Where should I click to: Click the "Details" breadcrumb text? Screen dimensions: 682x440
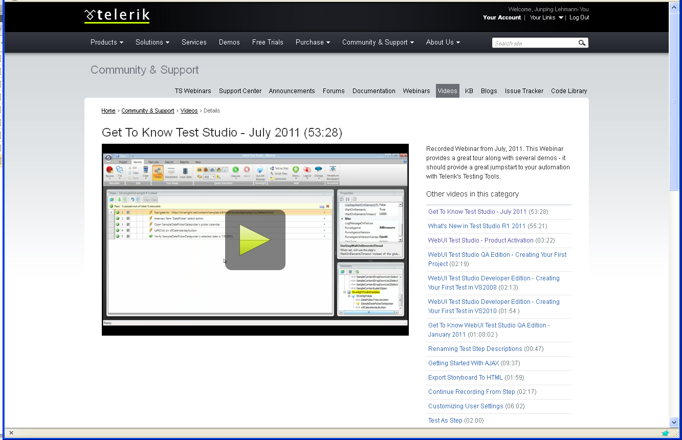[212, 111]
